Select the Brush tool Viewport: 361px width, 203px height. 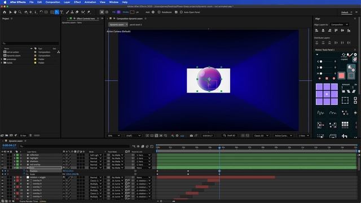[68, 12]
